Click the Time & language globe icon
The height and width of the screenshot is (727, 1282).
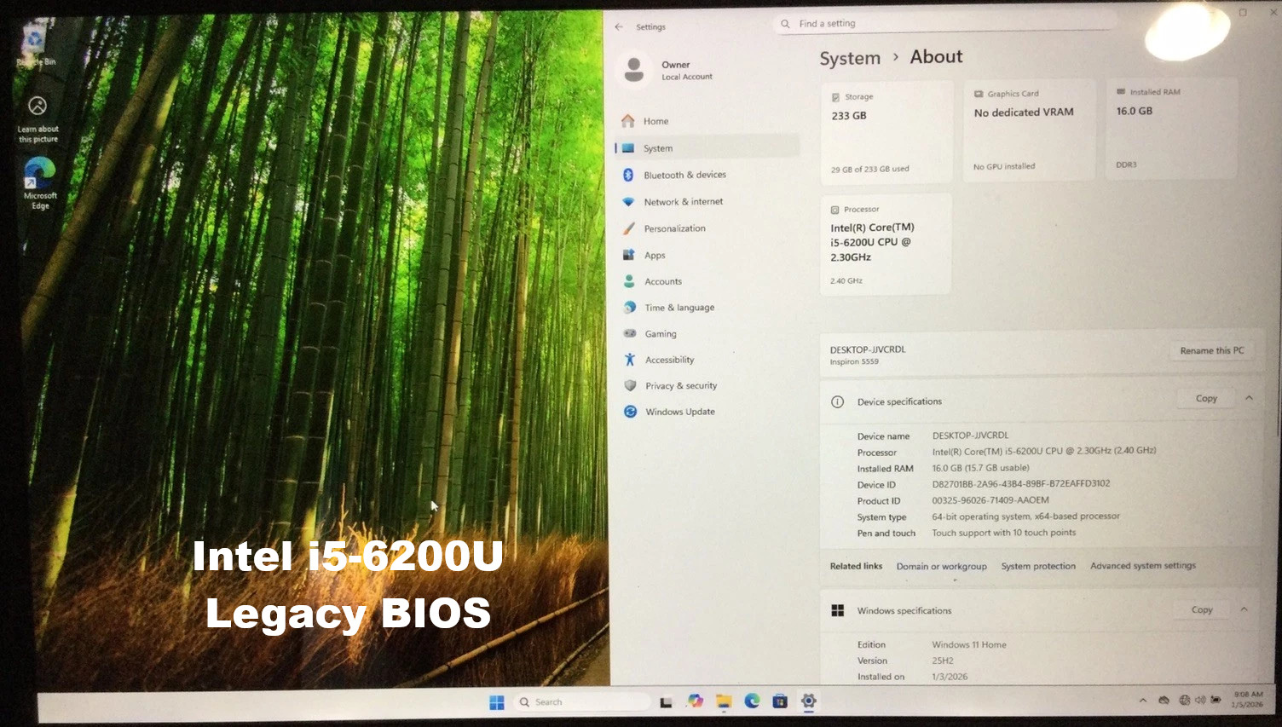pos(630,308)
